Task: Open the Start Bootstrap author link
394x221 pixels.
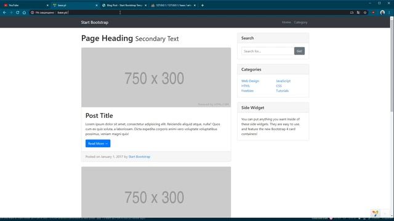Action: [139, 157]
